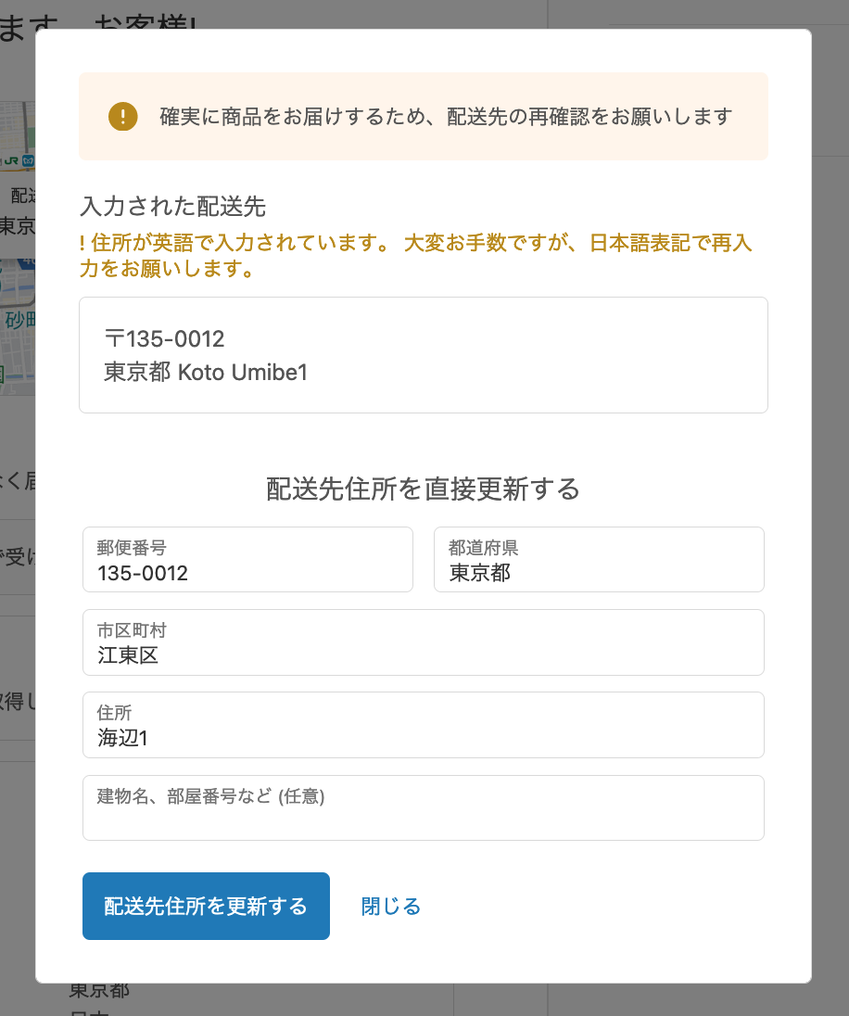Click the 入力された配送先 heading
Image resolution: width=849 pixels, height=1016 pixels.
click(x=173, y=206)
